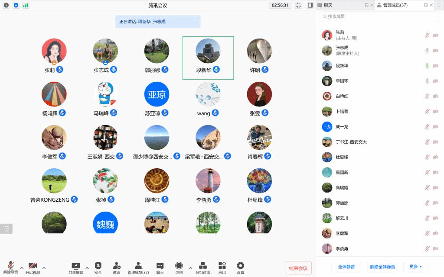
Task: Click the Invite (邀请) icon
Action: coord(117,266)
